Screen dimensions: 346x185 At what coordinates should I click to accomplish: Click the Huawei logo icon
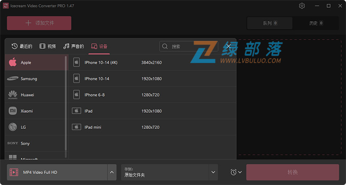[x=13, y=95]
